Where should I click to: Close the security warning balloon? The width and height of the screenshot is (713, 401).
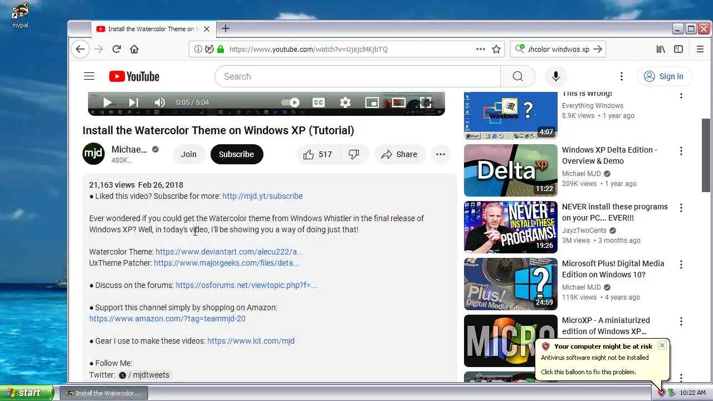[x=662, y=345]
